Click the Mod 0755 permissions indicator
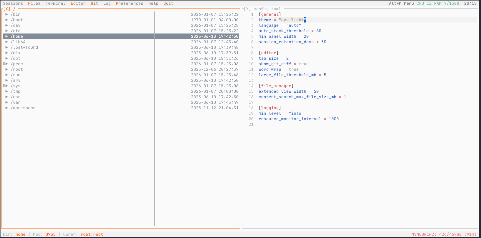Image resolution: width=481 pixels, height=238 pixels. (x=51, y=234)
